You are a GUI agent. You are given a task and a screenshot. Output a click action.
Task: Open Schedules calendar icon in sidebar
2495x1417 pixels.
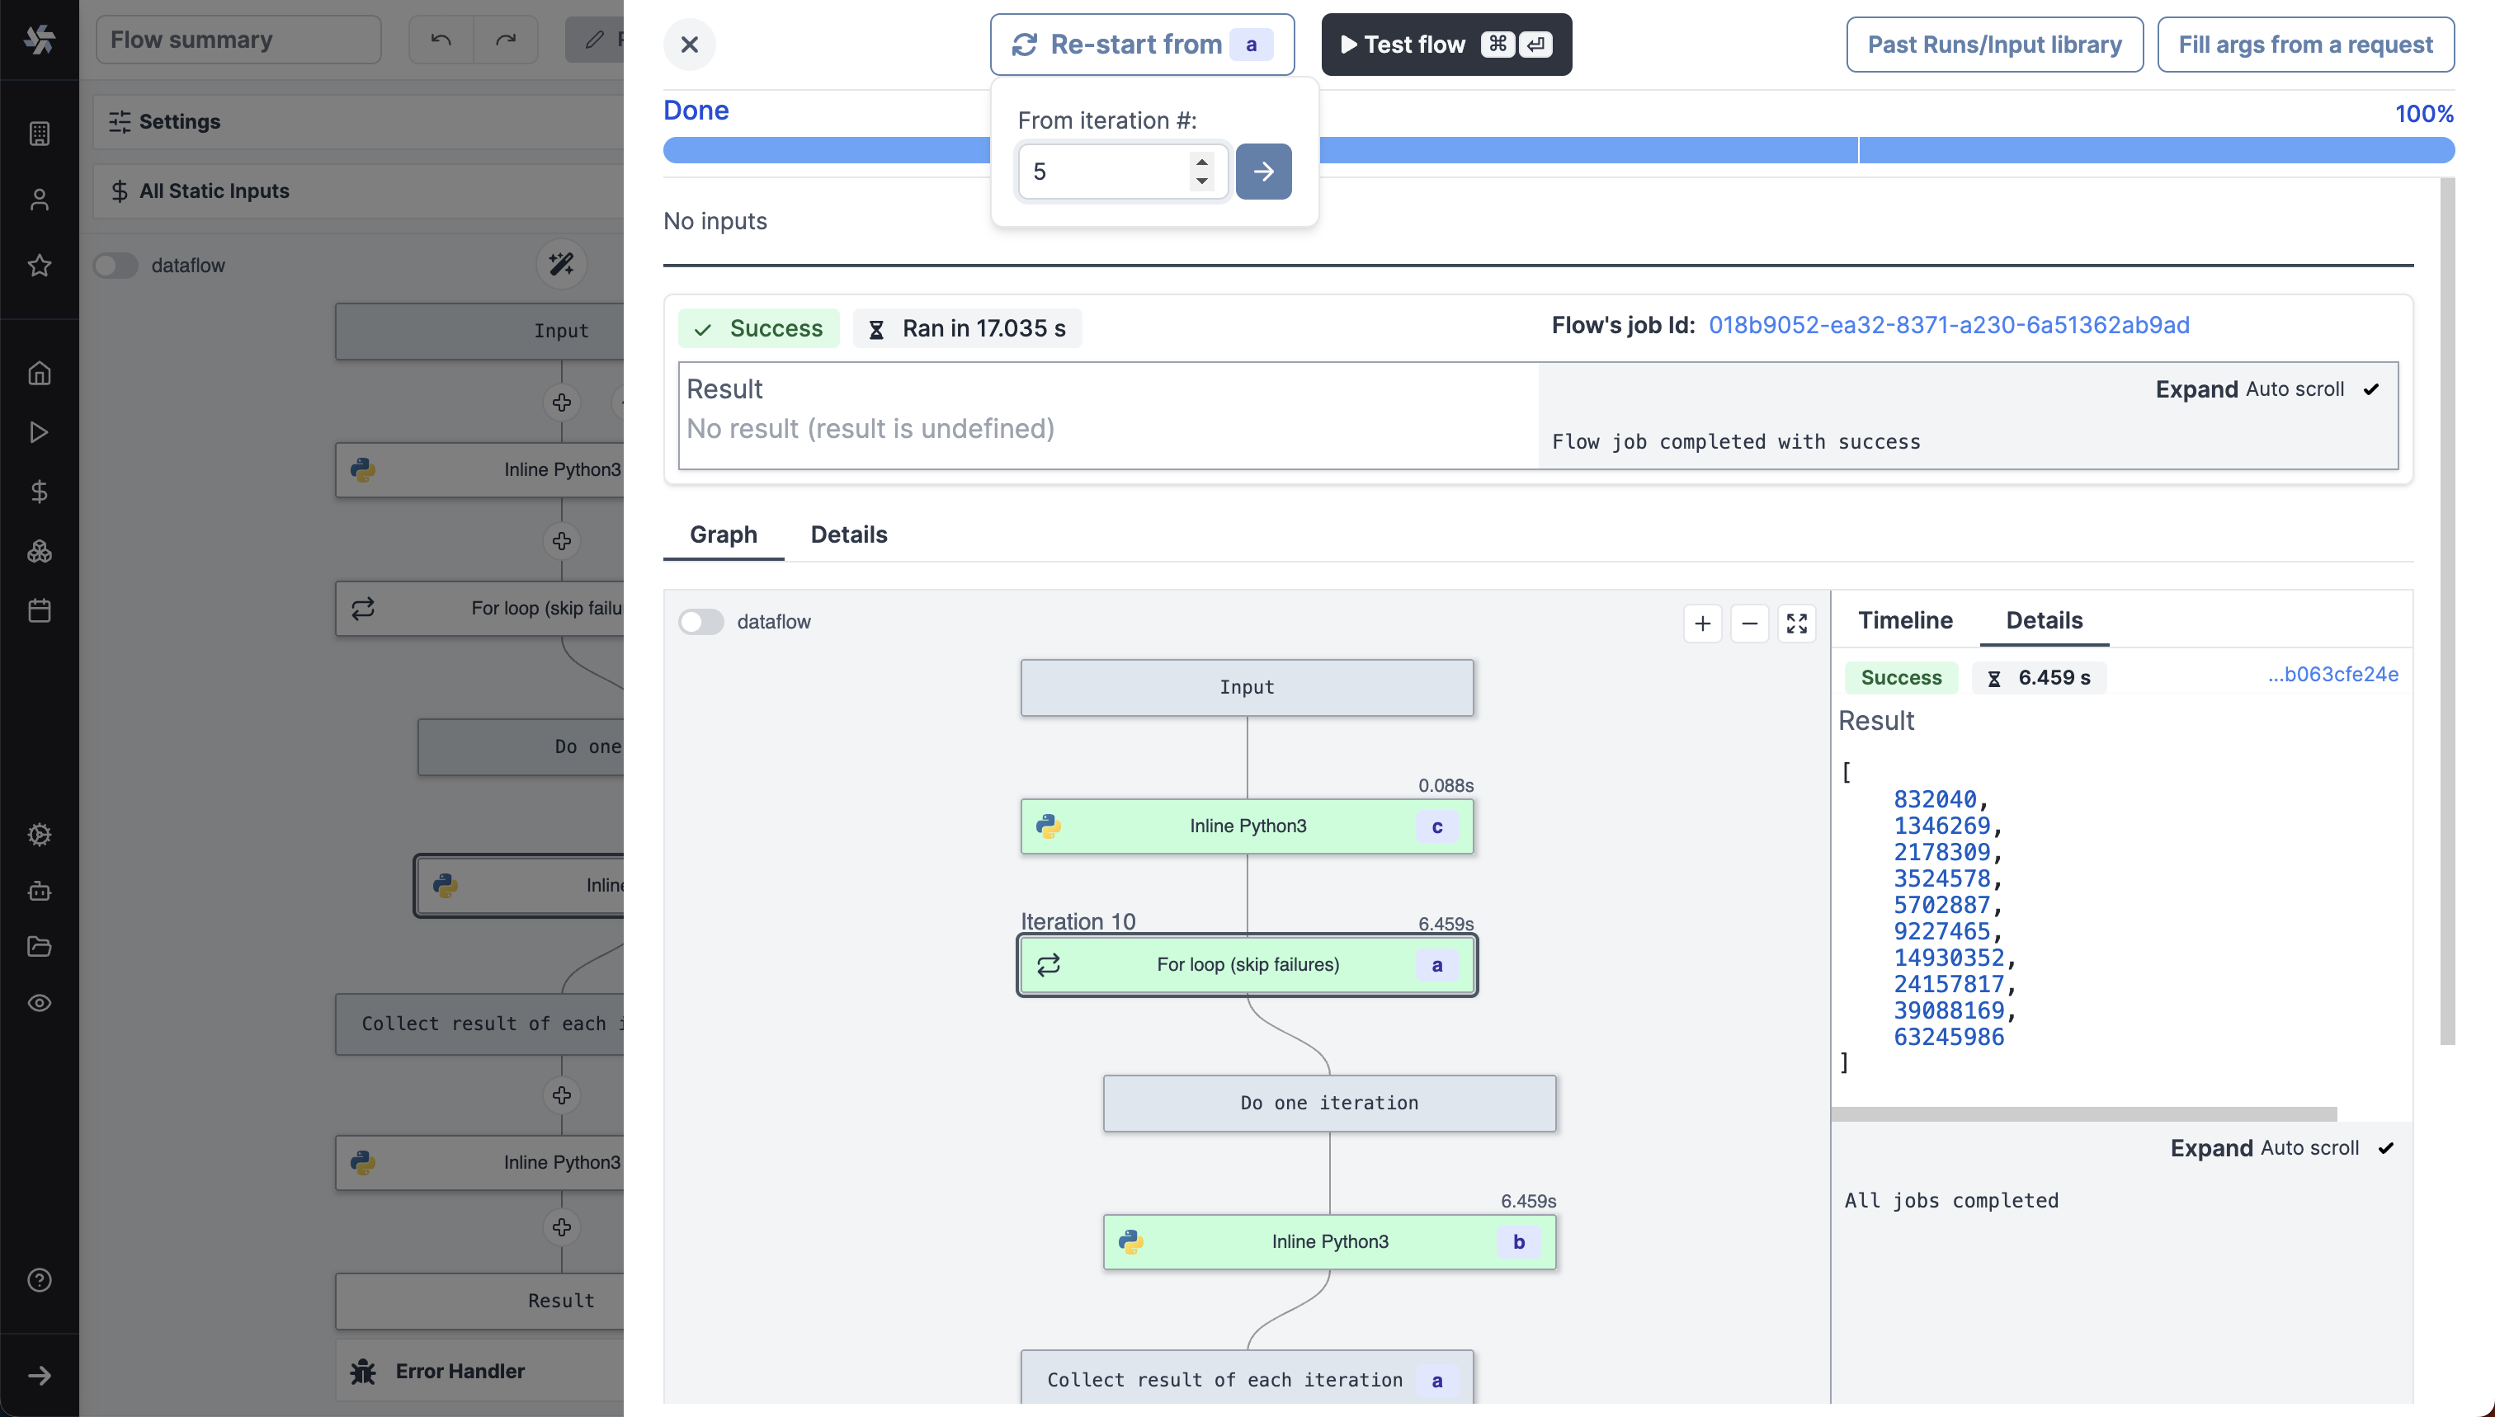(x=39, y=610)
